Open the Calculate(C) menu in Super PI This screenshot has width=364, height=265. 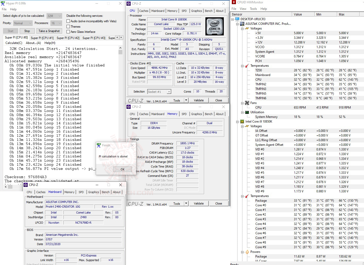(14, 43)
